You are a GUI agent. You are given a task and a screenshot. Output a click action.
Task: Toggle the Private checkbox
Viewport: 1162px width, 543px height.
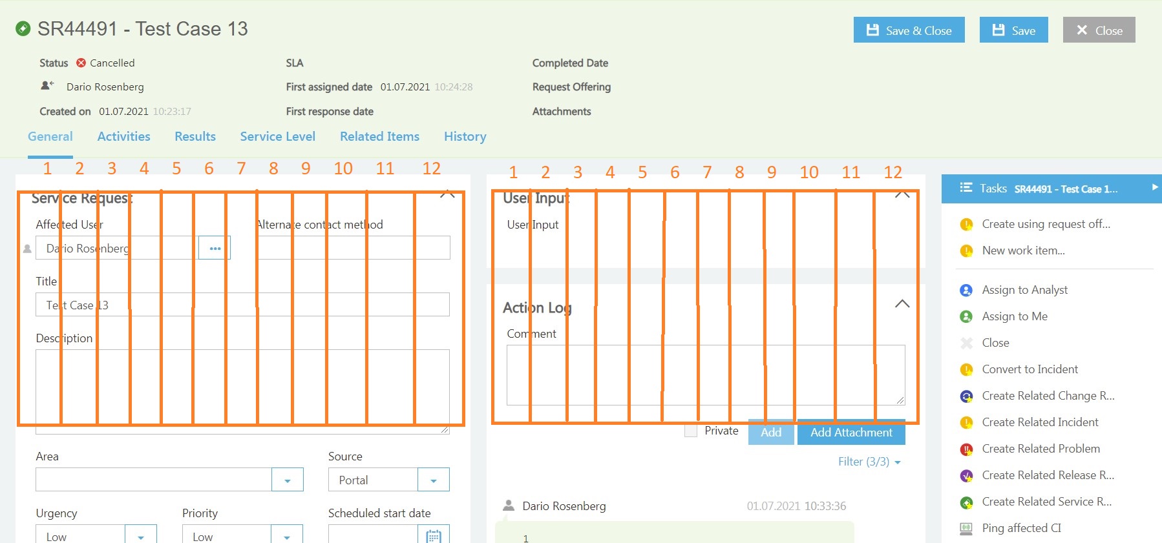691,431
